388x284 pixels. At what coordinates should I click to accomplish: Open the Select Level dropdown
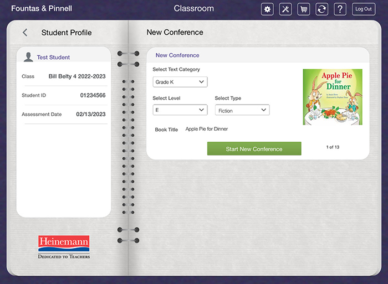click(x=180, y=110)
